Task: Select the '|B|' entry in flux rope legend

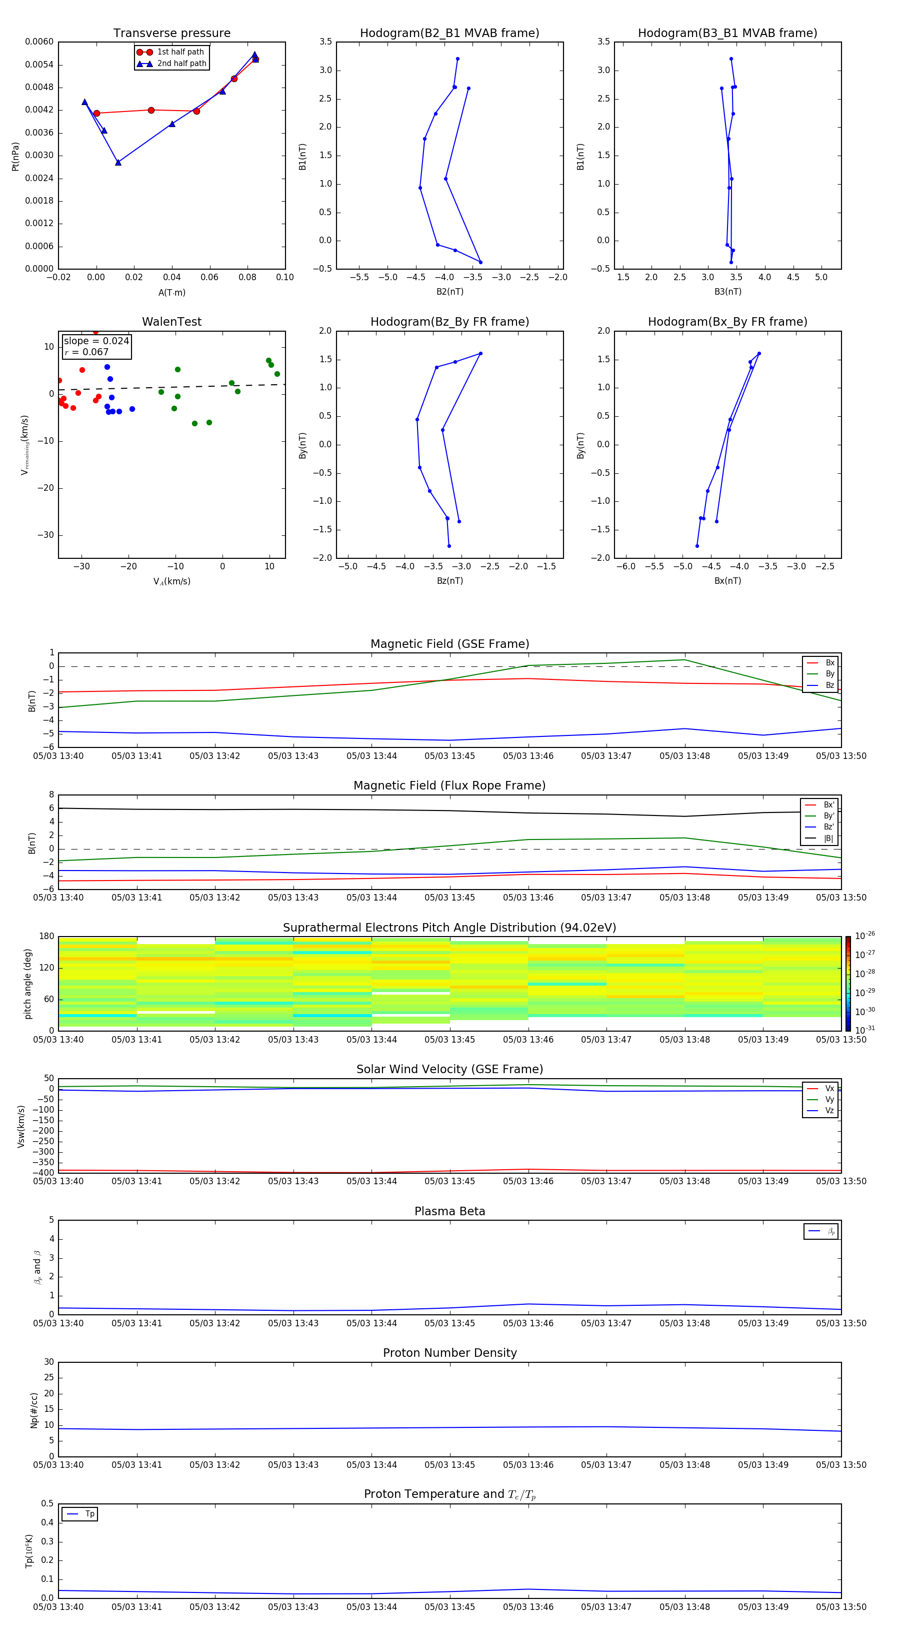Action: pos(819,839)
